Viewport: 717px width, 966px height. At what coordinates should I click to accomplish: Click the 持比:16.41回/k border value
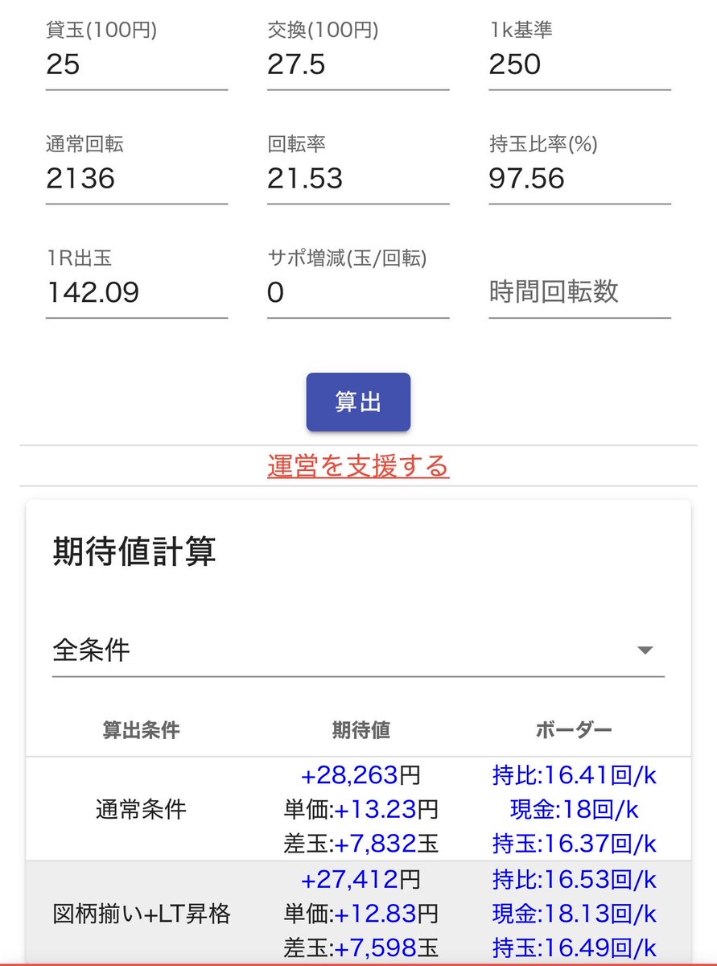(x=574, y=776)
